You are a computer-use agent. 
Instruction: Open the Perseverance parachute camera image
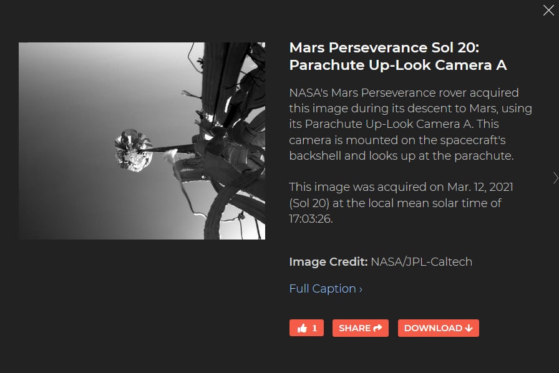tap(142, 141)
